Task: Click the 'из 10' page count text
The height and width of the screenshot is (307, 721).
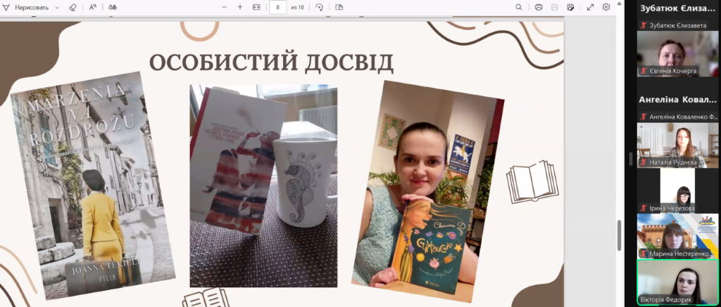Action: 298,7
